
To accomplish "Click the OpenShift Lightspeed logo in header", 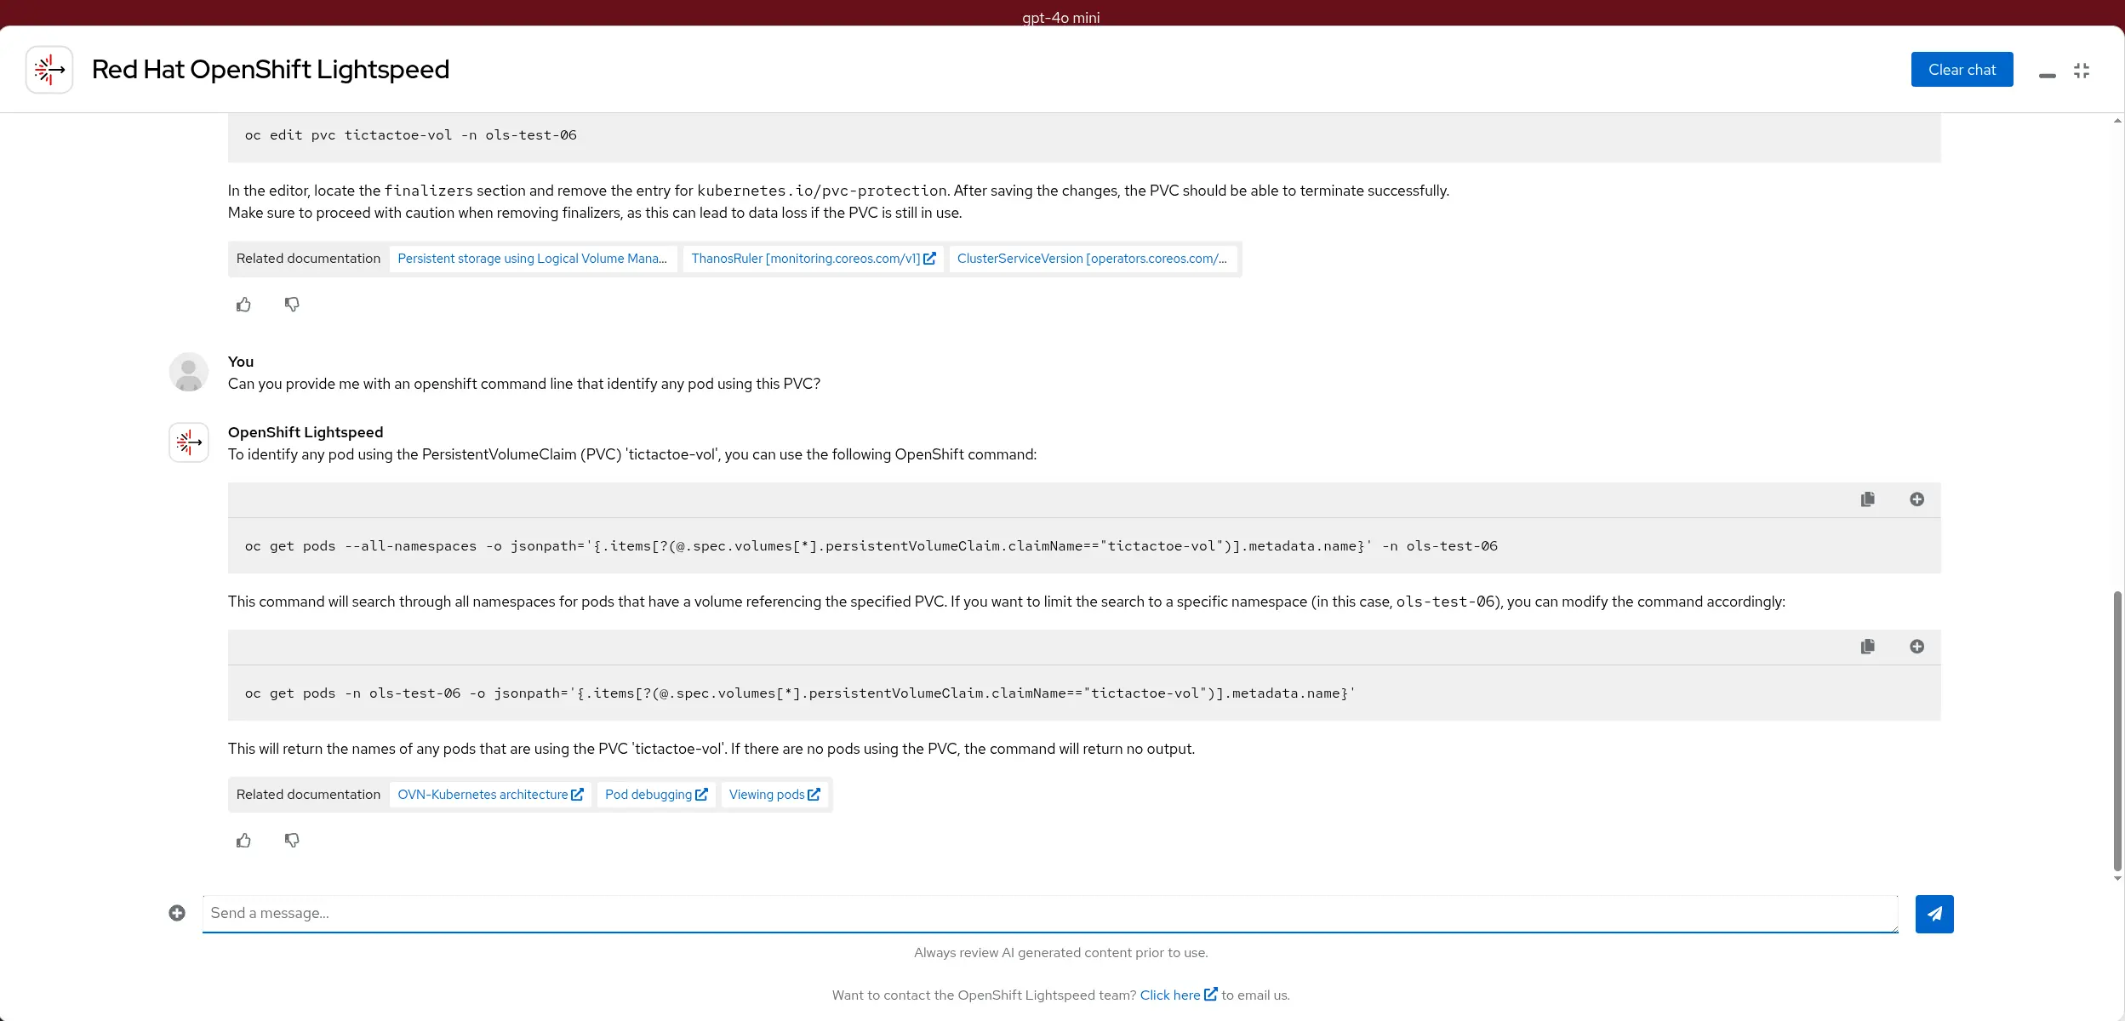I will coord(49,70).
